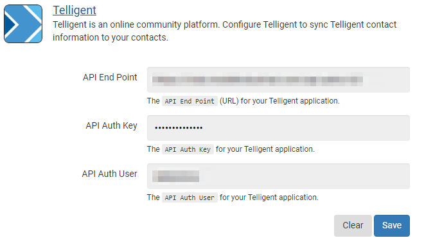Click the 'API Auth Key' code text in helper

pos(188,149)
